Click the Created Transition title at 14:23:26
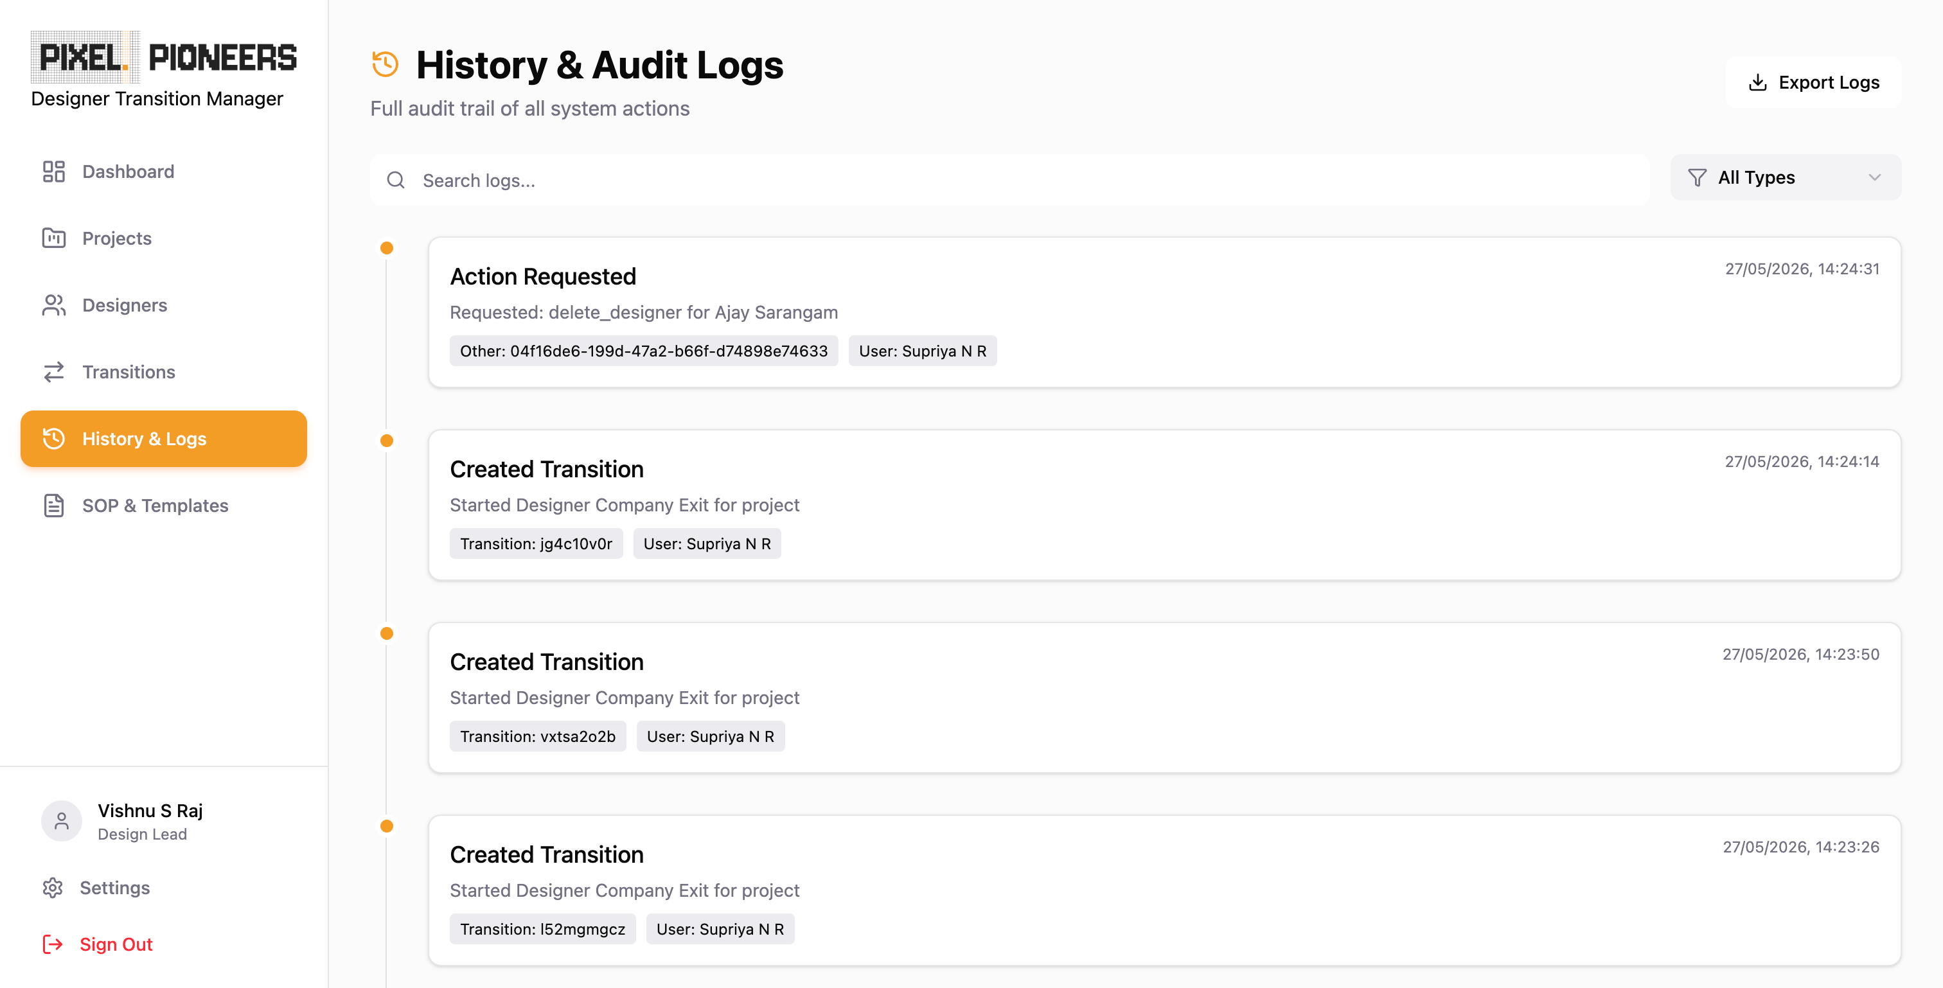This screenshot has height=988, width=1943. click(x=547, y=854)
